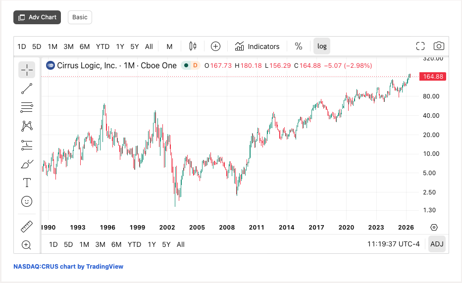Open the M interval dropdown
The height and width of the screenshot is (283, 462).
pos(169,47)
